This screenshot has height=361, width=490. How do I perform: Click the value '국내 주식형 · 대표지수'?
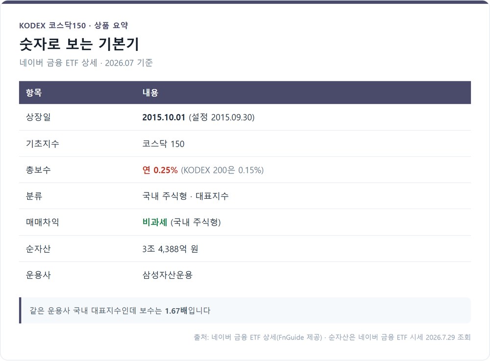pos(186,196)
